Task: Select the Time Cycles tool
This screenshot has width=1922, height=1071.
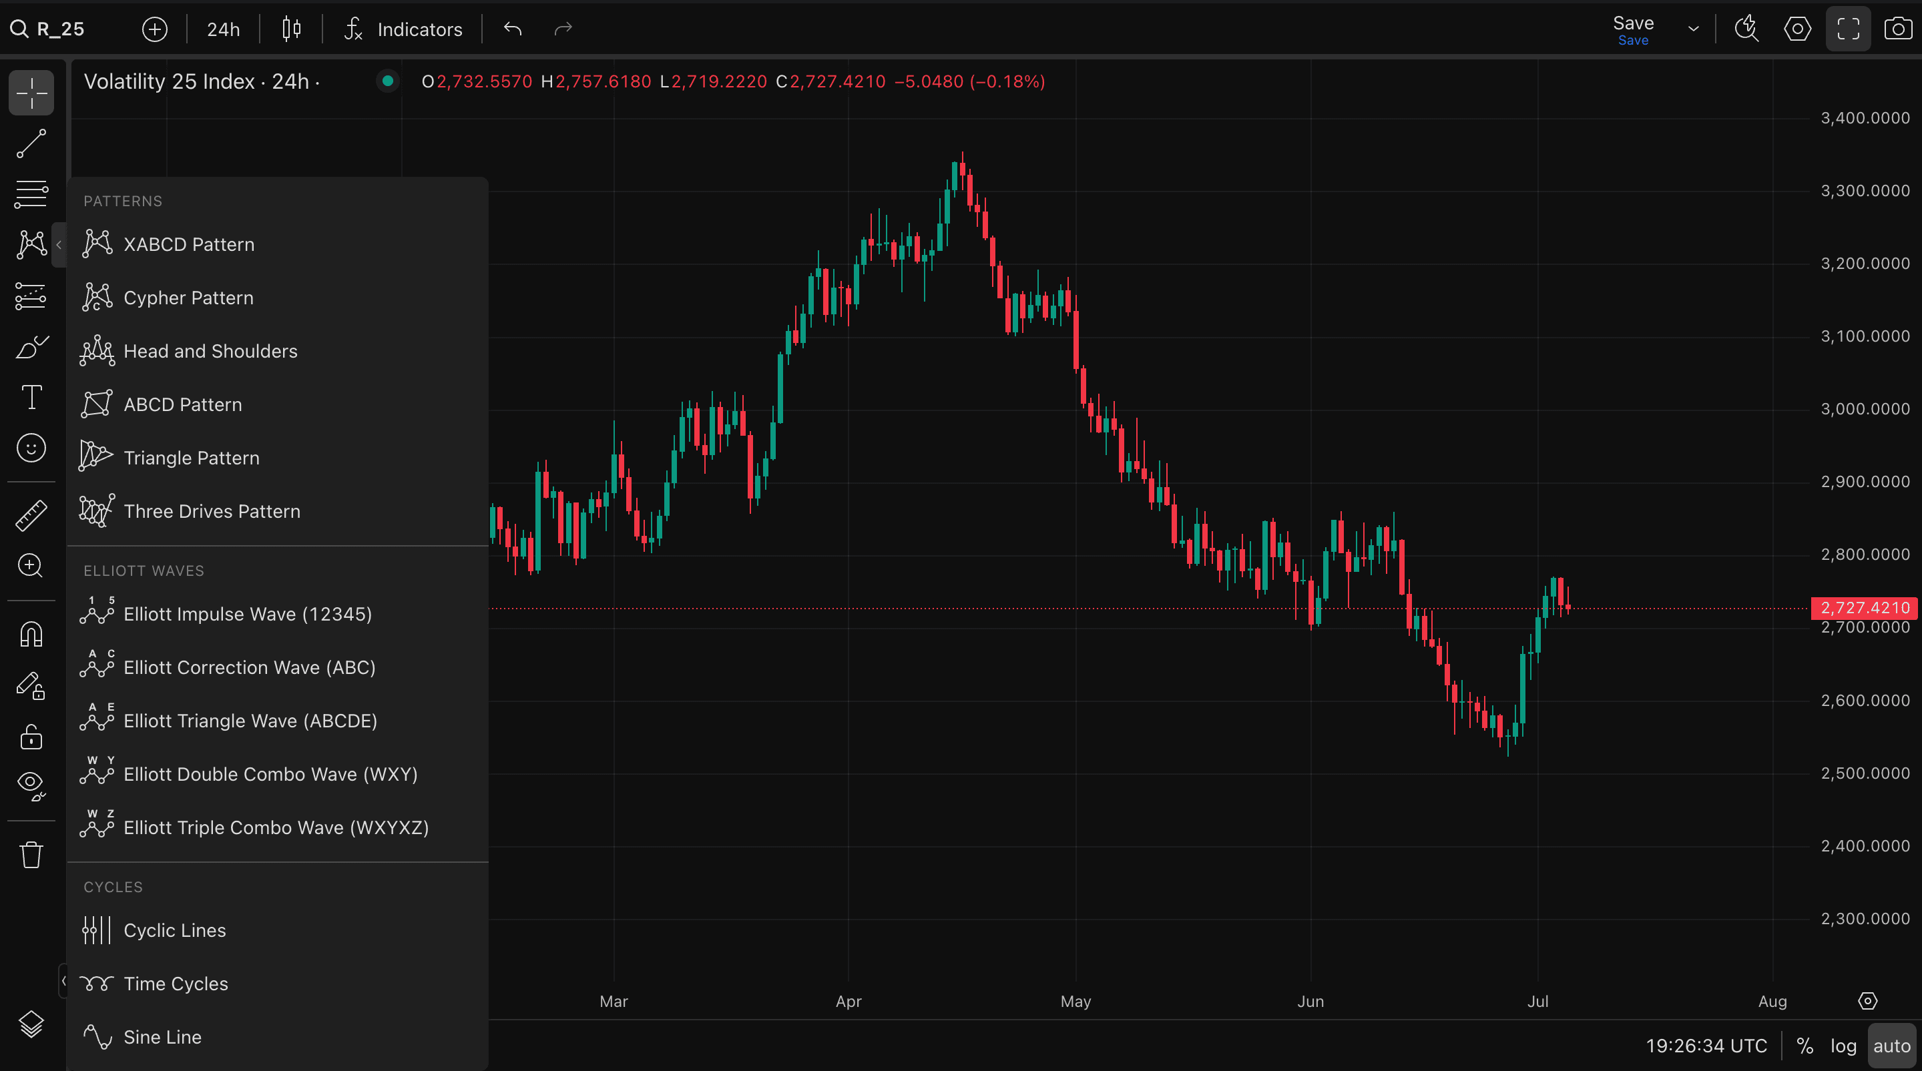Action: click(x=278, y=983)
